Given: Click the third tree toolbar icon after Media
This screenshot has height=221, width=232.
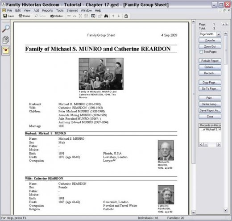Looking at the screenshot, I should (80, 16).
